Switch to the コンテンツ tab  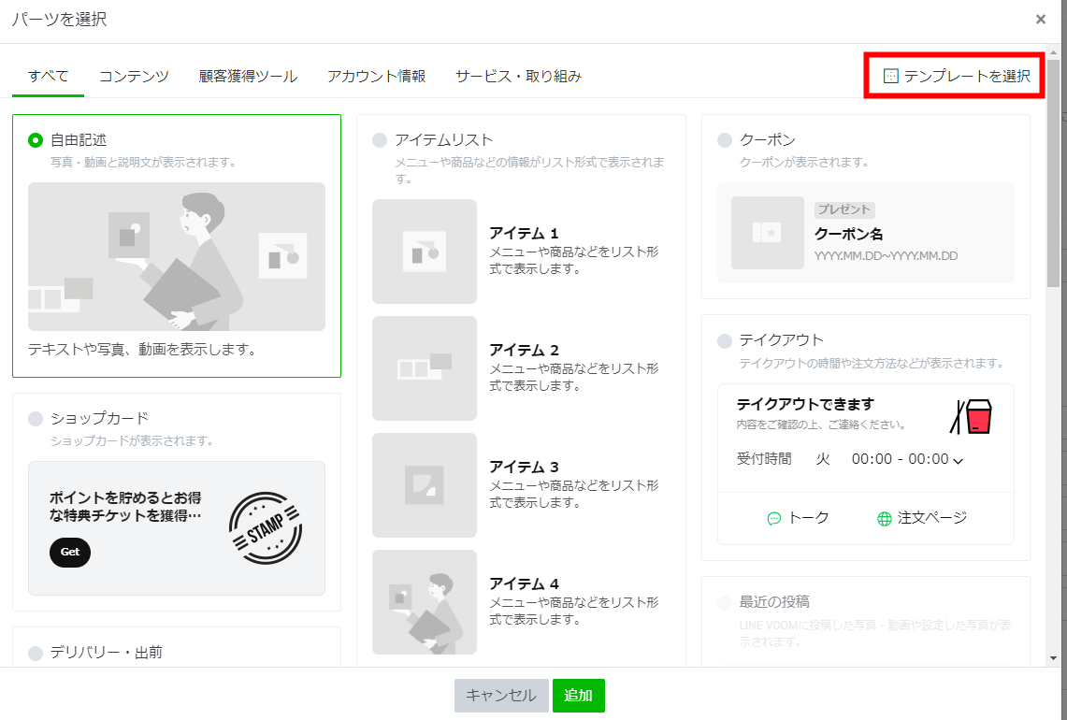click(134, 77)
